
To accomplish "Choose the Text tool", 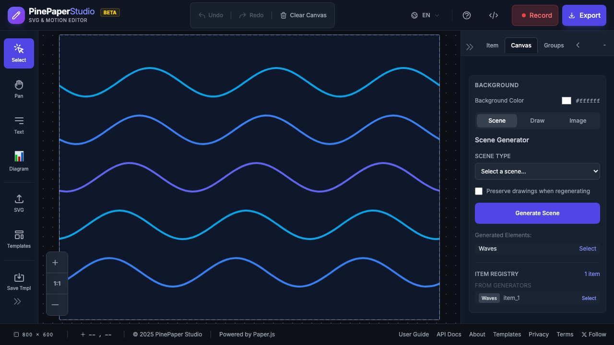I will 19,125.
